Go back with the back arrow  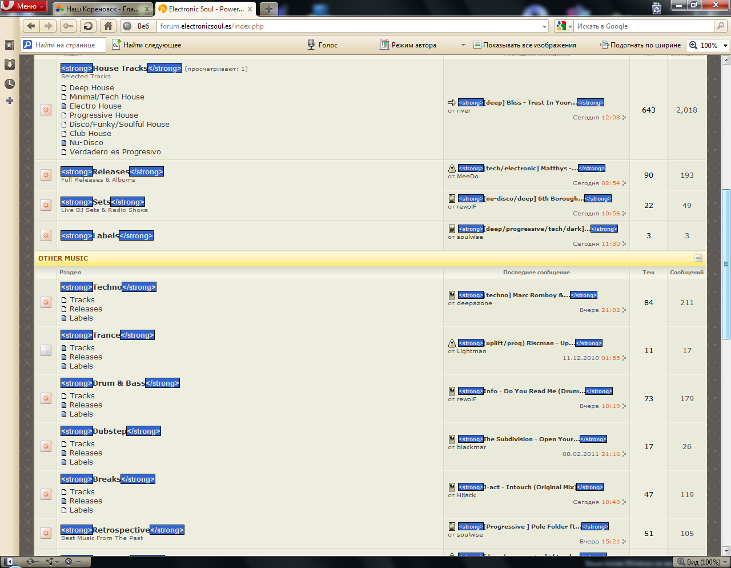(x=31, y=26)
